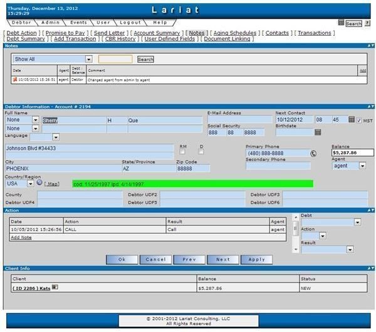Image resolution: width=376 pixels, height=332 pixels.
Task: Open the Map link
Action: [53, 184]
